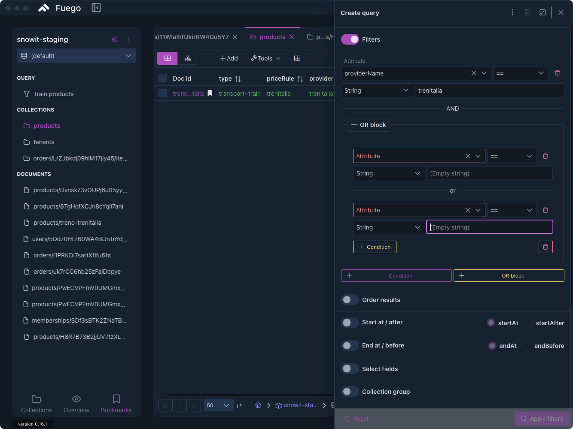573x429 pixels.
Task: Switch to the Bookmarks bottom tab
Action: [116, 404]
